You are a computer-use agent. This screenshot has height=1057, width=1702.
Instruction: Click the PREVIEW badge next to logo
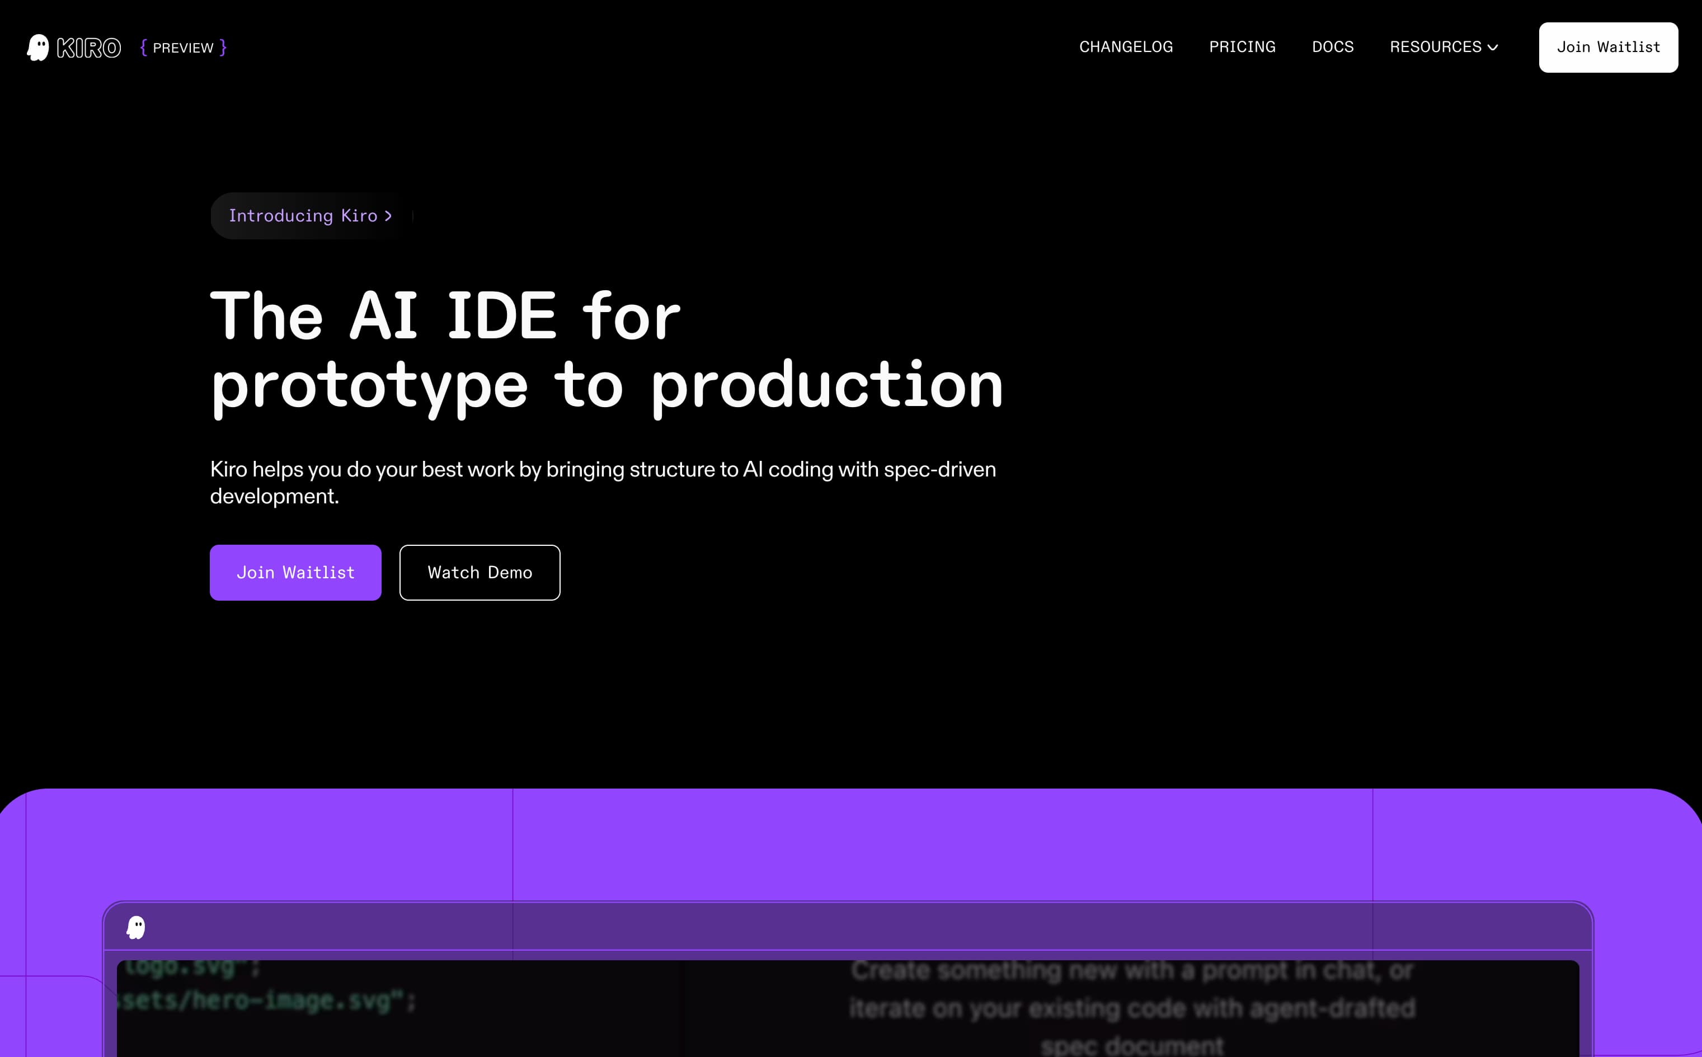(183, 48)
